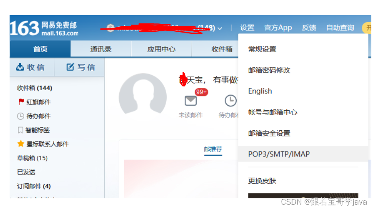Select 更换皮肤 from the settings menu
This screenshot has width=373, height=210.
coord(262,181)
